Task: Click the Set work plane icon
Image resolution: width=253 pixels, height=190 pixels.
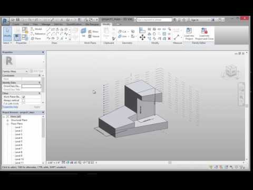Action: 83,32
